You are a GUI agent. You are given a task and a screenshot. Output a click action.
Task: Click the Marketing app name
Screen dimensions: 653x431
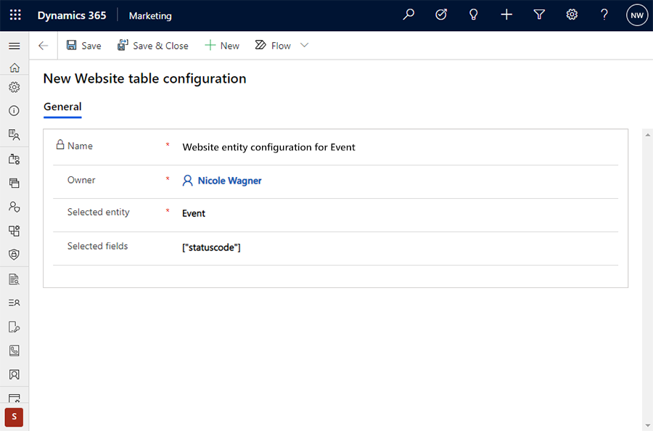(x=150, y=16)
